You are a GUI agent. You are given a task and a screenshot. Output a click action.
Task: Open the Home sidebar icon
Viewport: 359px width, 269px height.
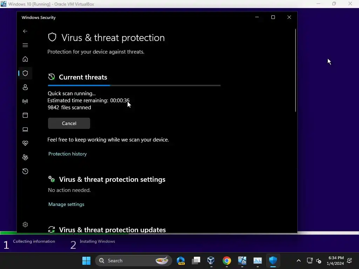[25, 59]
